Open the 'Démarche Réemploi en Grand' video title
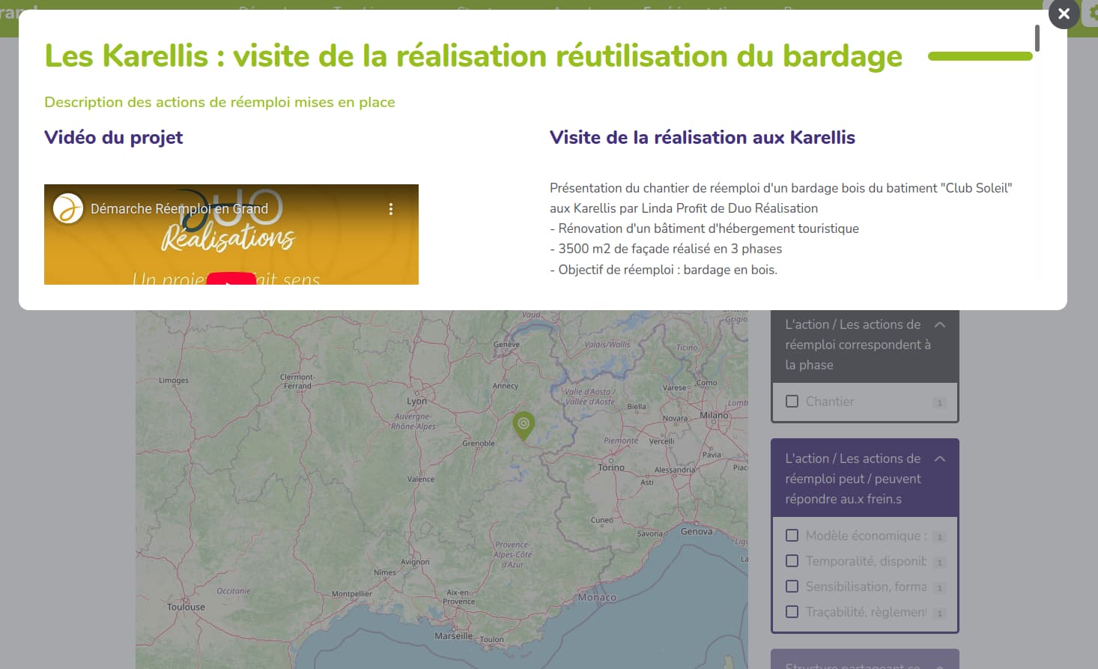Screen dimensions: 1098x669 [x=179, y=209]
